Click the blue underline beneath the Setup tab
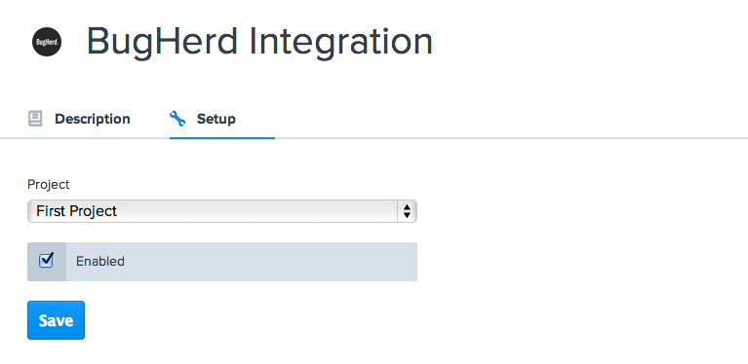This screenshot has height=364, width=748. click(222, 138)
